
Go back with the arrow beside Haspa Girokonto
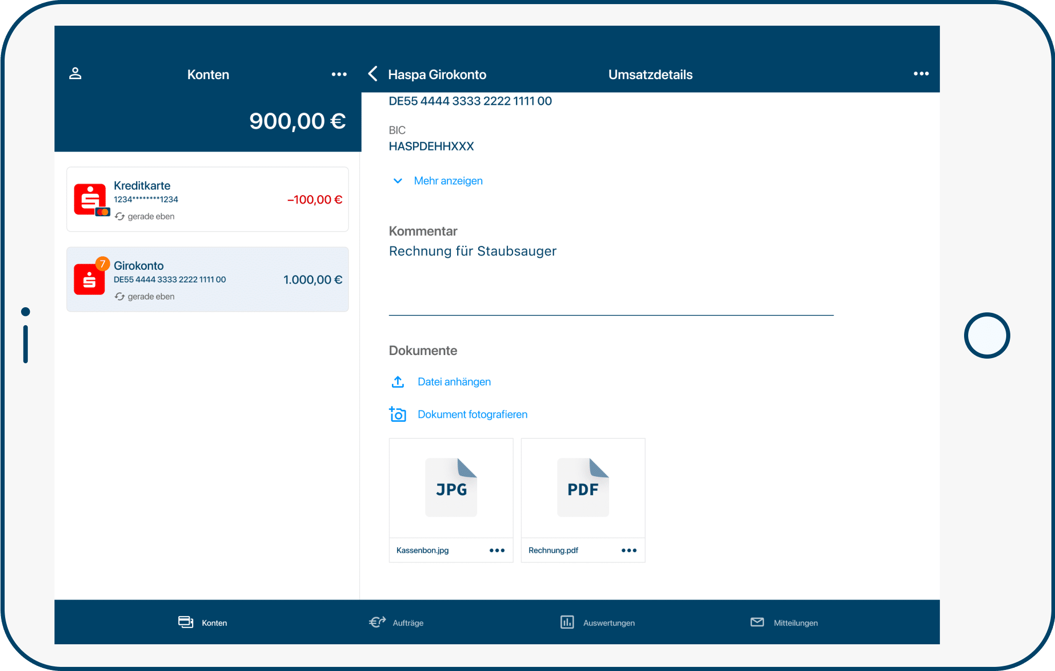pos(373,74)
